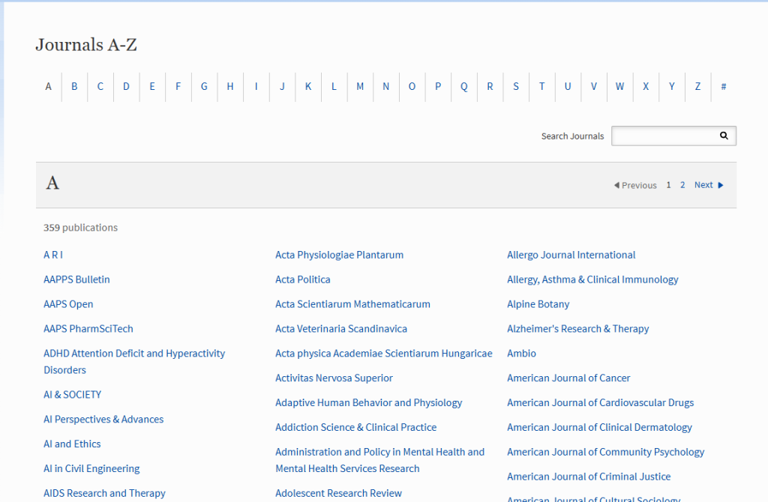Select page 1 in pagination

tap(668, 185)
